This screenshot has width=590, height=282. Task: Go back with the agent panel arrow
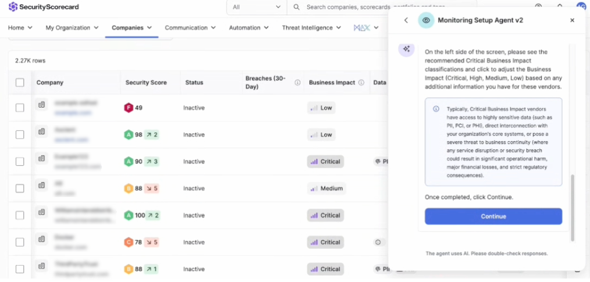[x=406, y=20]
